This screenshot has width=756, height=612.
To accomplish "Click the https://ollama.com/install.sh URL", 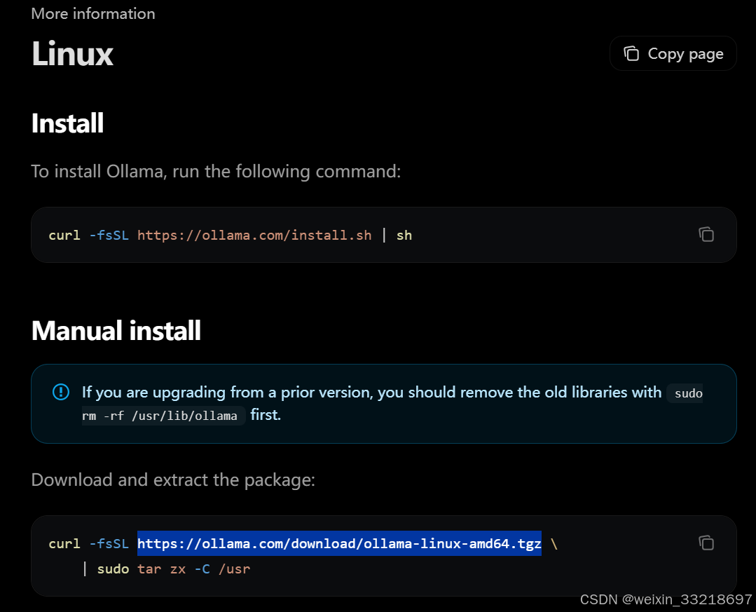I will [x=254, y=236].
